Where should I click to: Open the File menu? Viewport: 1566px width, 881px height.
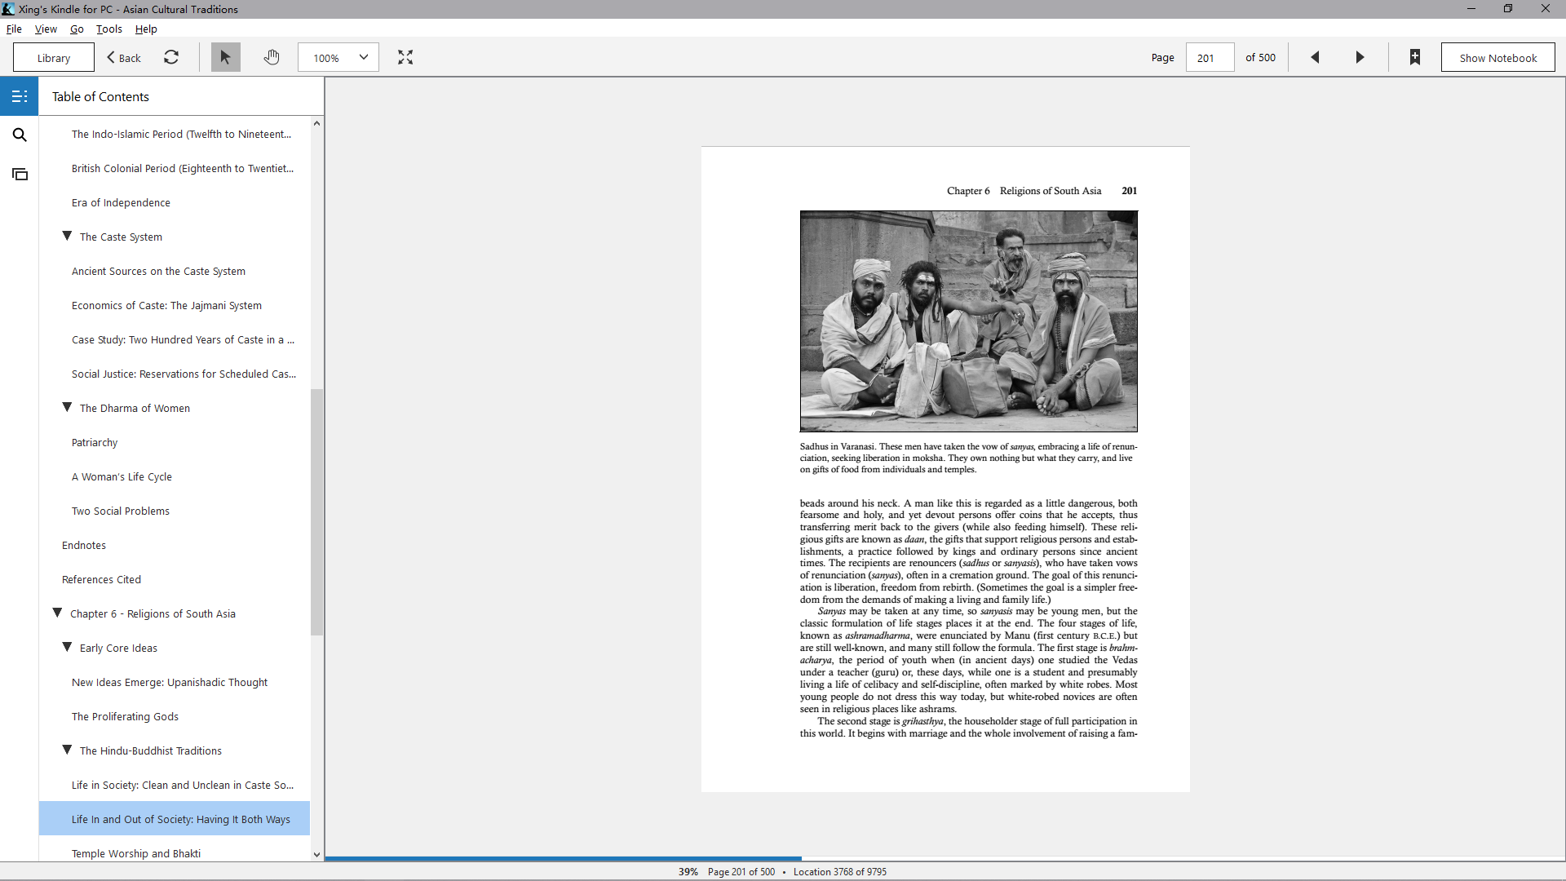14,29
